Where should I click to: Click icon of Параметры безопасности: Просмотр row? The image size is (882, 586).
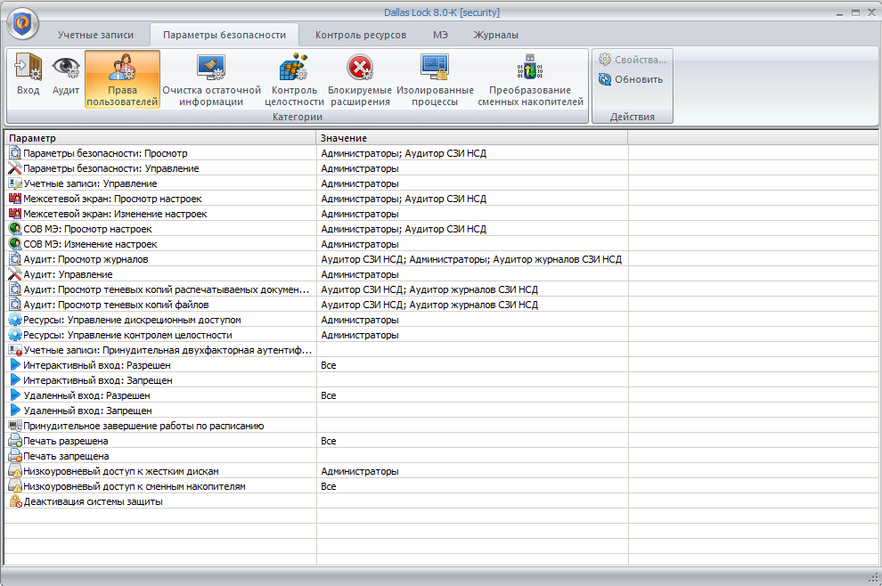[15, 153]
